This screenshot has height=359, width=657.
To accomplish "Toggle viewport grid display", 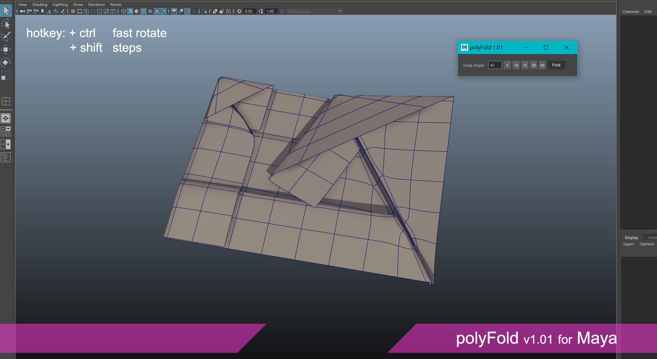I will click(73, 11).
